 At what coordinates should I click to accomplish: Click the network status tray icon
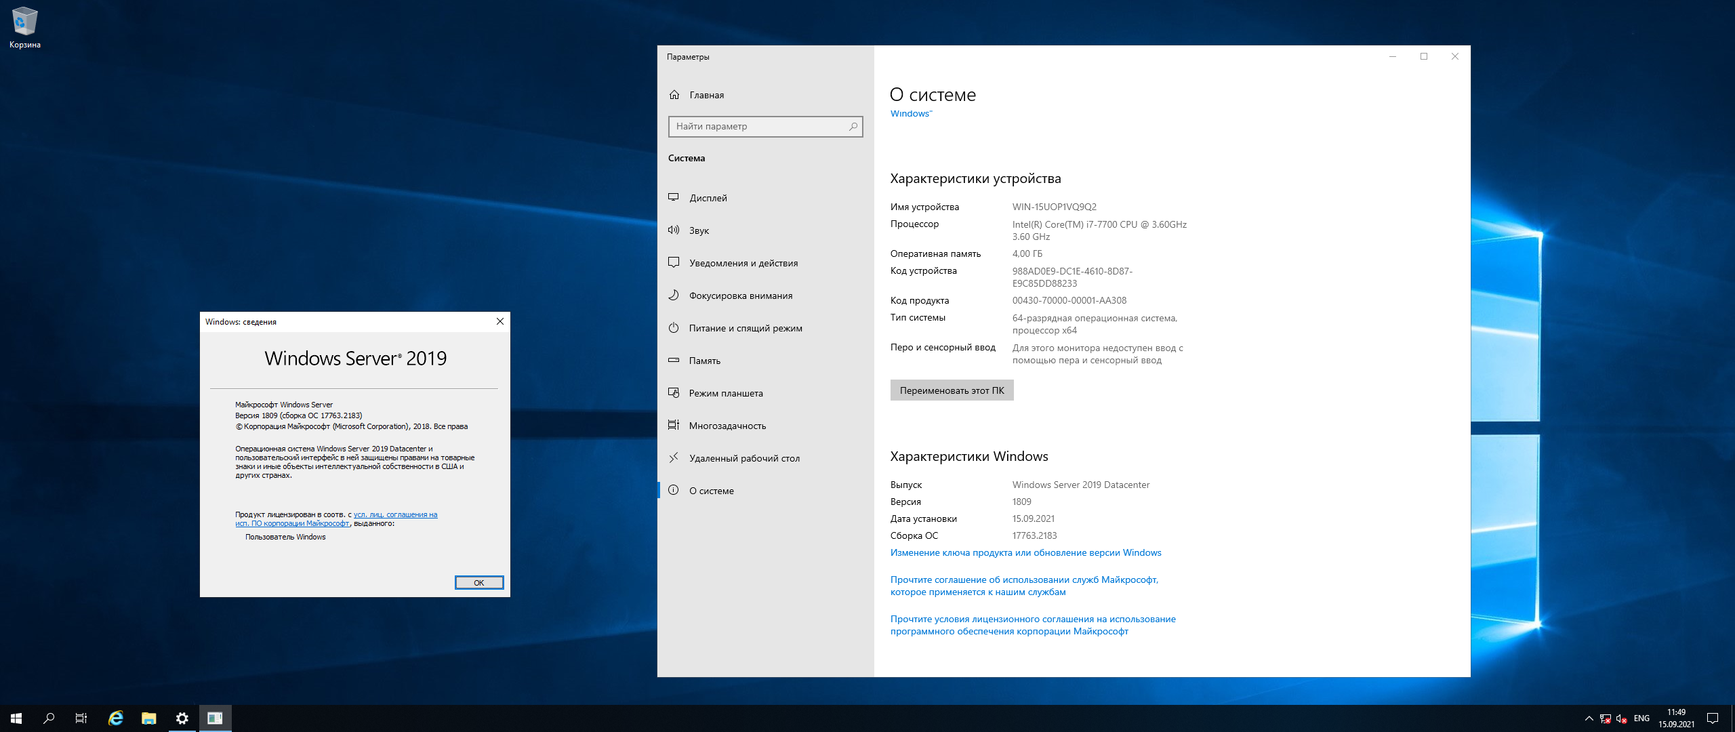[x=1605, y=718]
